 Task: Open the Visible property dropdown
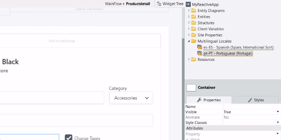[278, 112]
